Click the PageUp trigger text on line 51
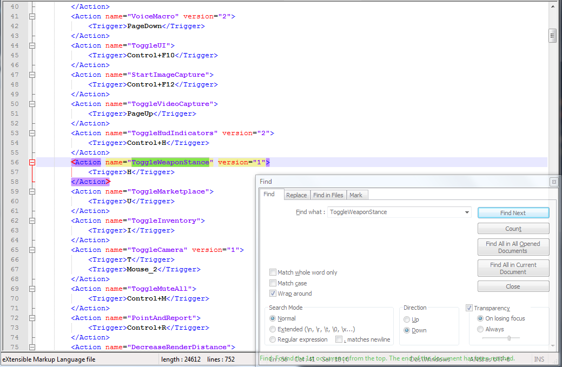 click(140, 114)
